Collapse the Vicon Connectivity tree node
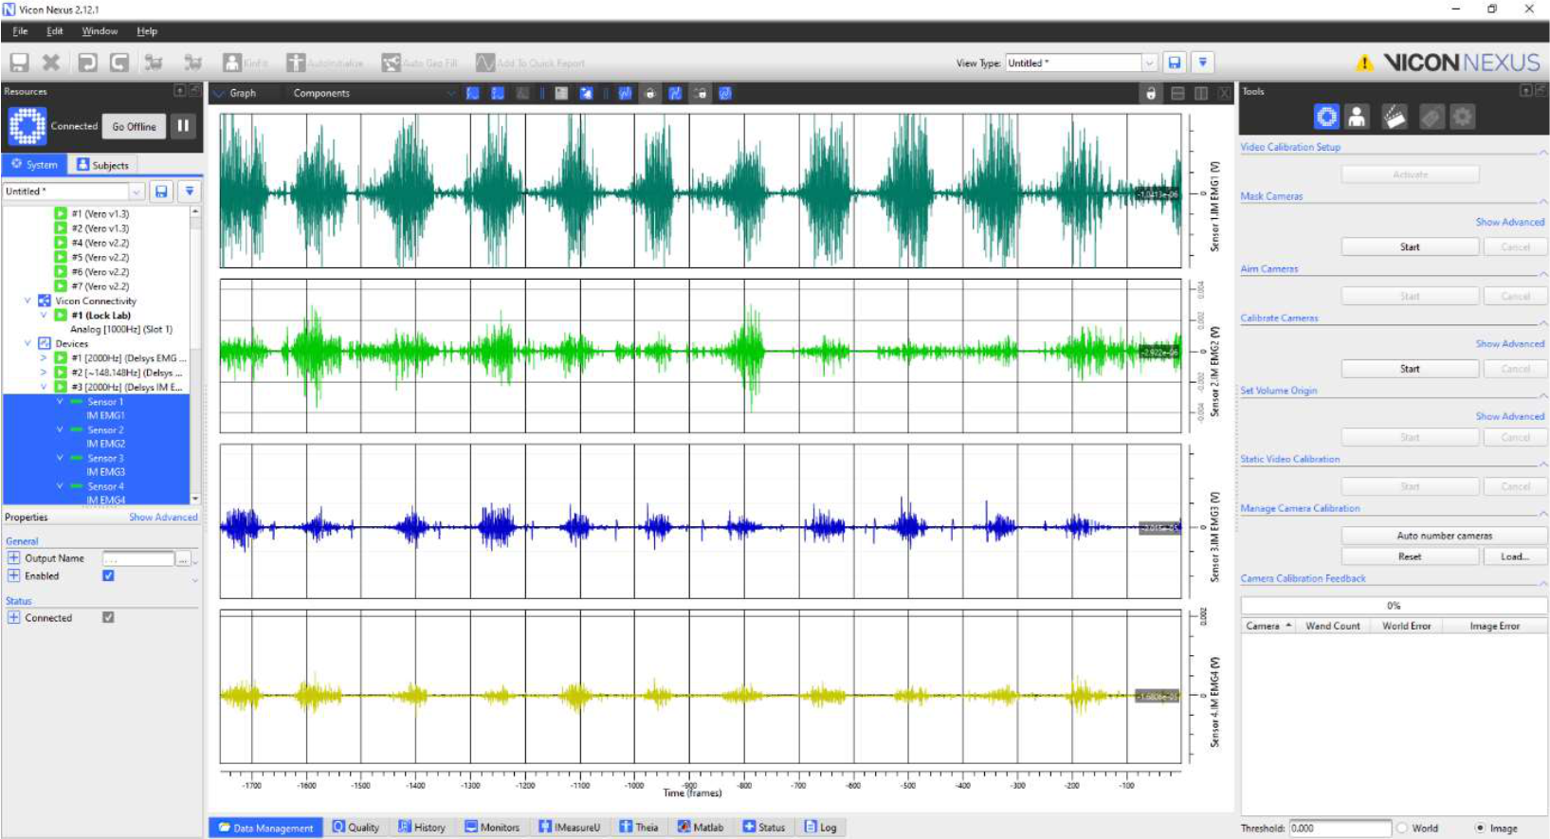1550x839 pixels. pyautogui.click(x=27, y=301)
